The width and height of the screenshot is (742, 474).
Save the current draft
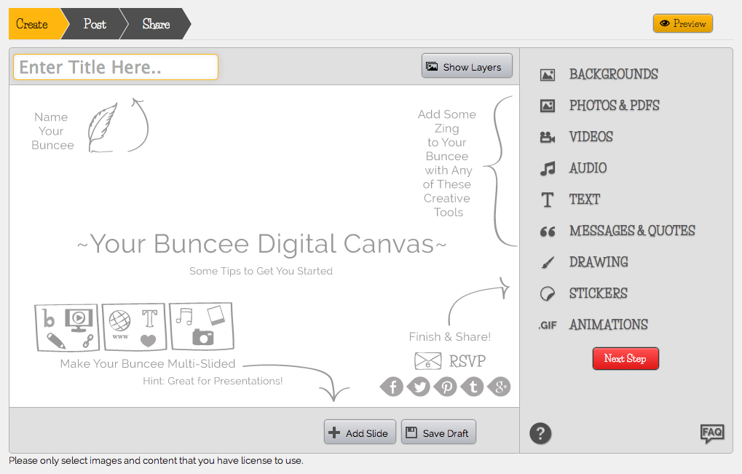point(438,432)
